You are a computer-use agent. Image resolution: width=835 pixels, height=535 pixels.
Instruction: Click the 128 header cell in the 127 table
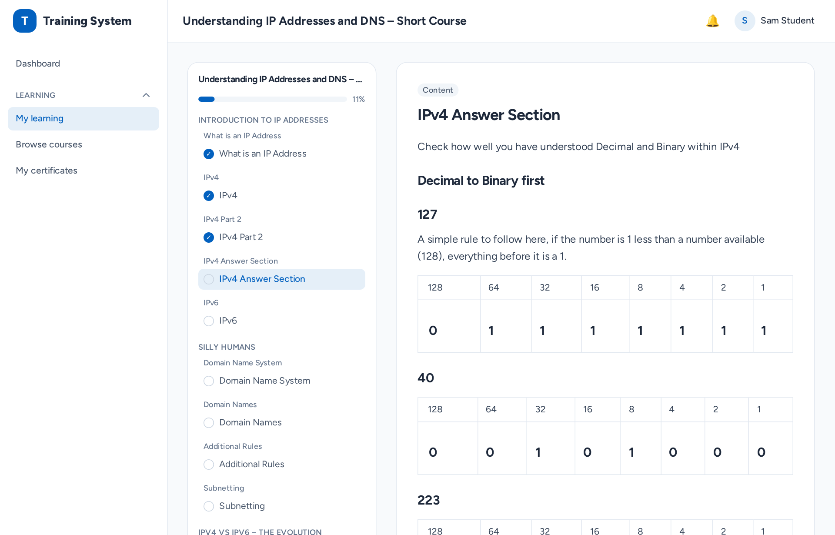pyautogui.click(x=449, y=288)
